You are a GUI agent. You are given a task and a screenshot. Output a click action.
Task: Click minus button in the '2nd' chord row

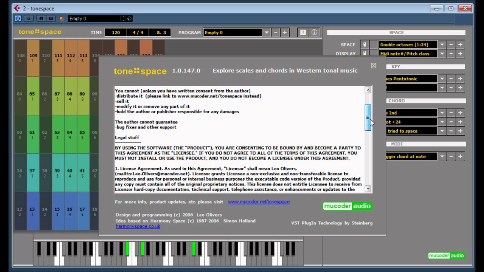coord(451,113)
